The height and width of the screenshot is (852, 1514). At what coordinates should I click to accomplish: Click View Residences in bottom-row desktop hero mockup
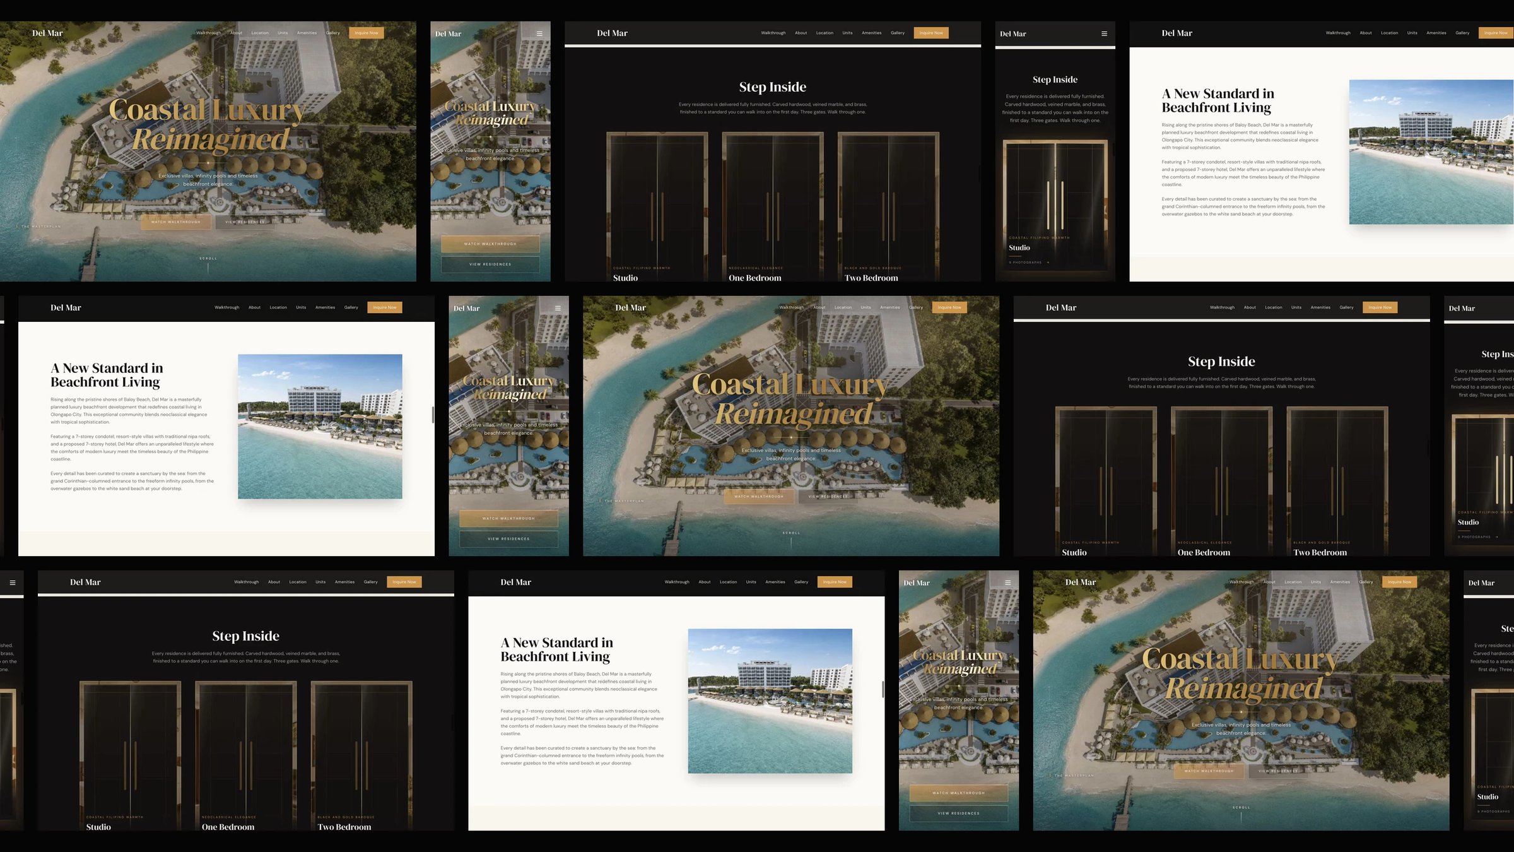coord(1277,771)
